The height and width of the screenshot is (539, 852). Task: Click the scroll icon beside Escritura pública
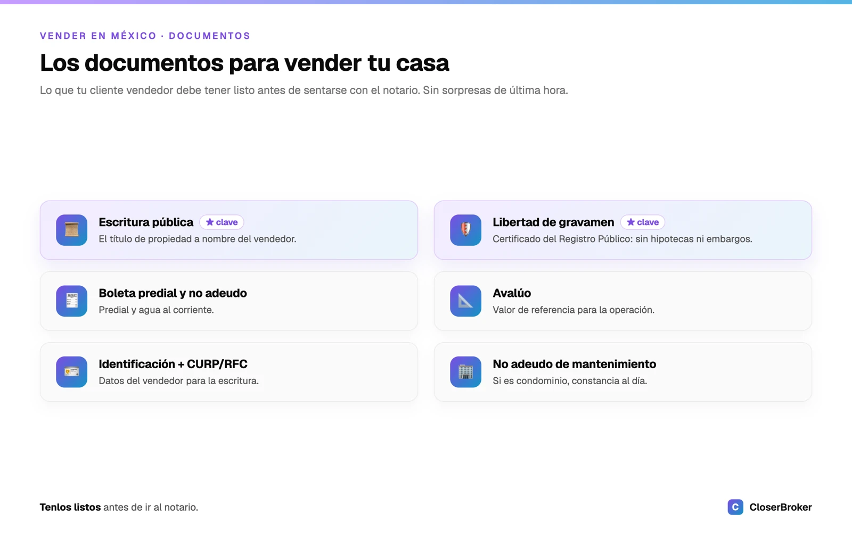71,230
